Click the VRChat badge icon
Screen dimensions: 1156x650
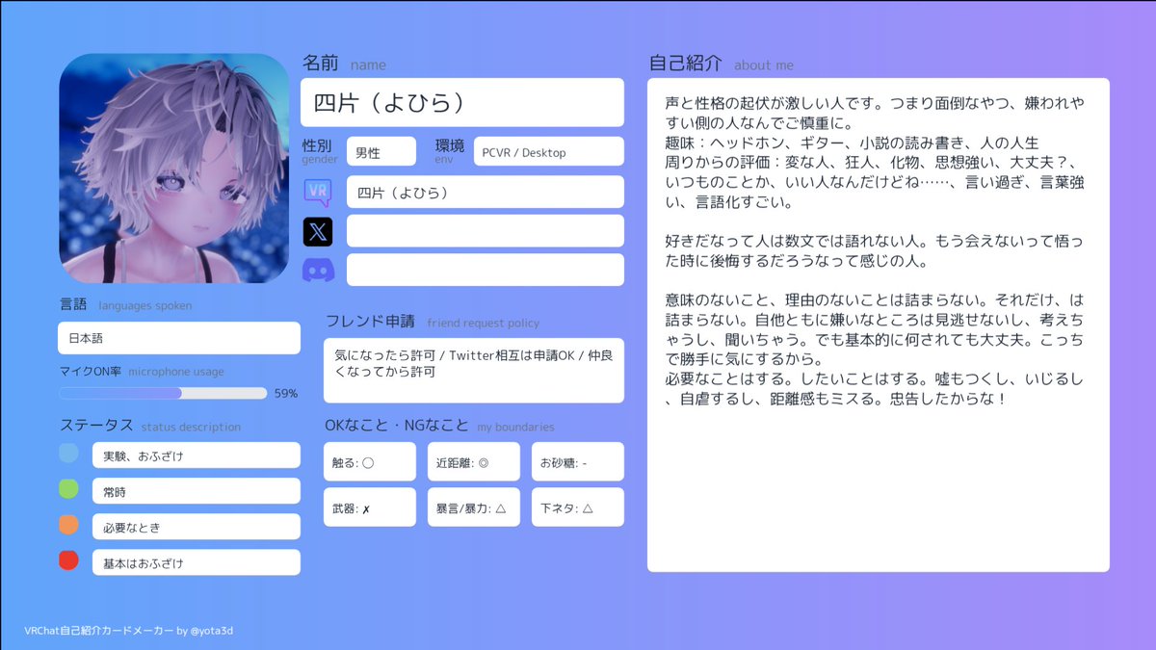coord(319,193)
